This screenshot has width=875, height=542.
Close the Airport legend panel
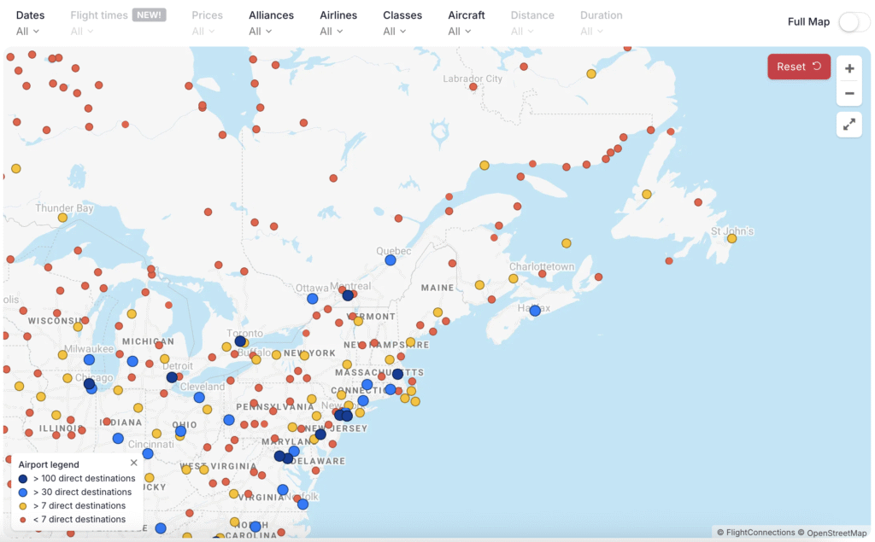134,463
